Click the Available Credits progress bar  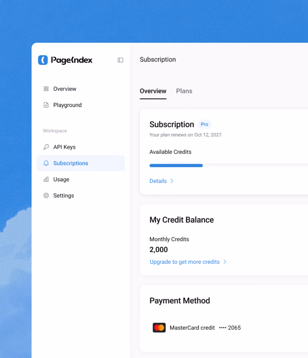click(229, 165)
